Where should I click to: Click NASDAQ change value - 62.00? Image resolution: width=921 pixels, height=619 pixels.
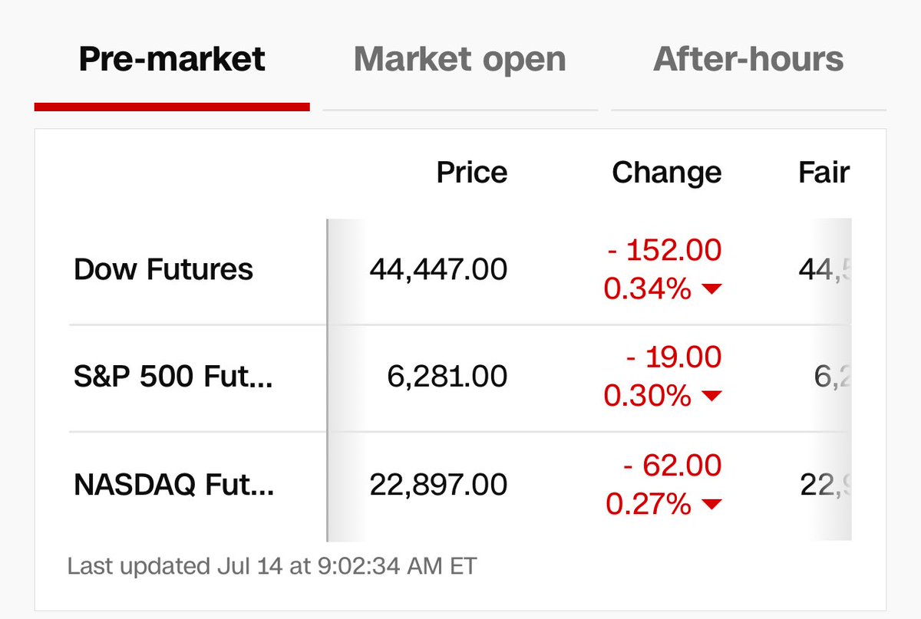(x=672, y=465)
